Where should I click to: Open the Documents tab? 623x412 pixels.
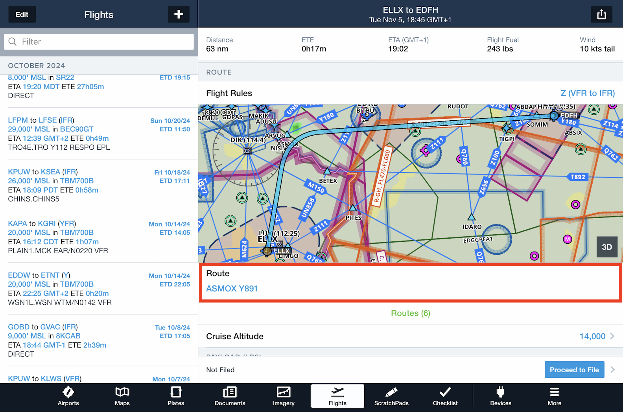click(230, 396)
